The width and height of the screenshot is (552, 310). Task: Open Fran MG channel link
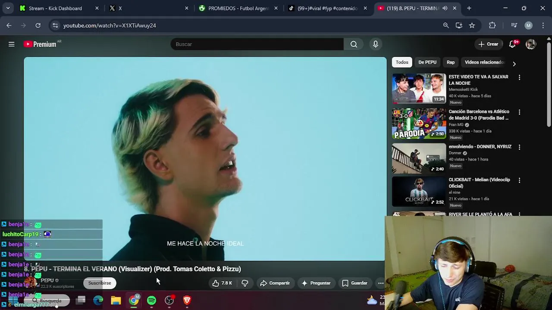(x=456, y=125)
